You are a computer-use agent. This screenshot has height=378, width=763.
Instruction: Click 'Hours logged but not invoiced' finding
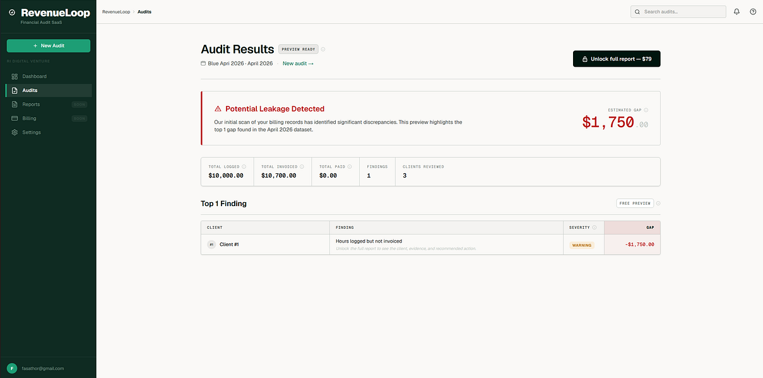click(369, 241)
